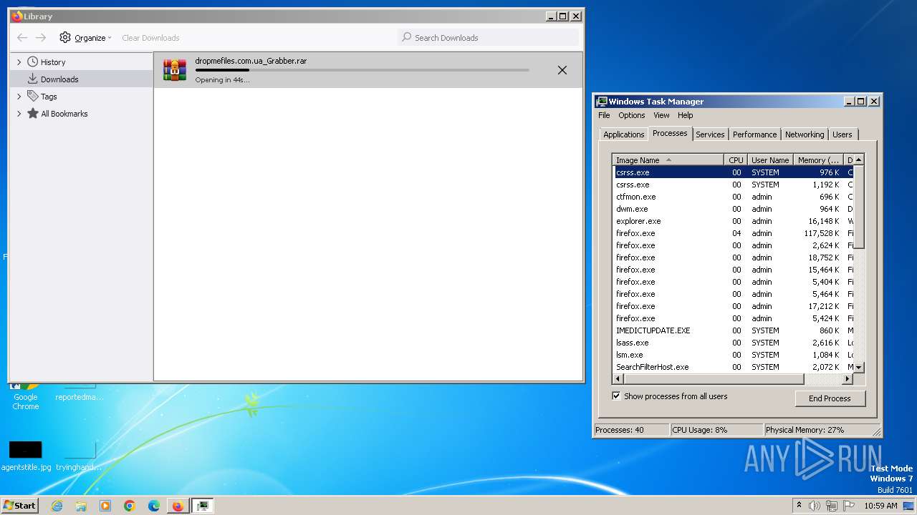Open Windows Explorer folder from the taskbar
Image resolution: width=917 pixels, height=515 pixels.
[81, 506]
